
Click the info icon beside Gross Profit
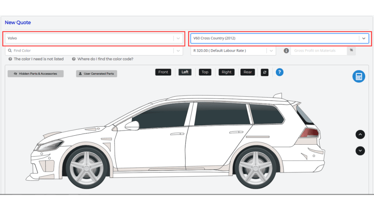[286, 51]
